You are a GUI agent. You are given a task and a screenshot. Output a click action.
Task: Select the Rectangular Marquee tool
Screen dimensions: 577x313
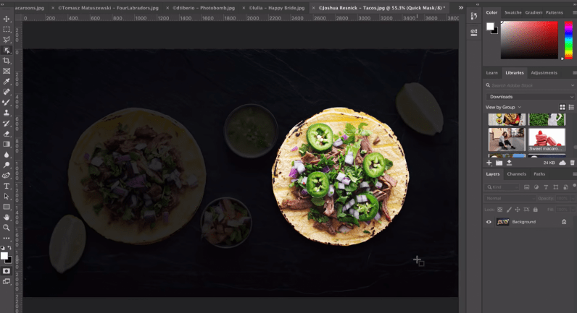pyautogui.click(x=7, y=29)
